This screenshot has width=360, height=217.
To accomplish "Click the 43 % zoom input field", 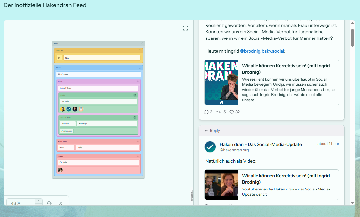I will pos(20,203).
